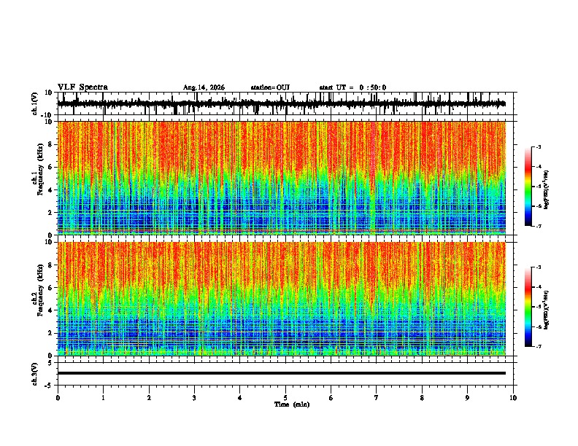Image resolution: width=578 pixels, height=446 pixels.
Task: Click the "8" tick on the time axis
Action: tap(422, 398)
